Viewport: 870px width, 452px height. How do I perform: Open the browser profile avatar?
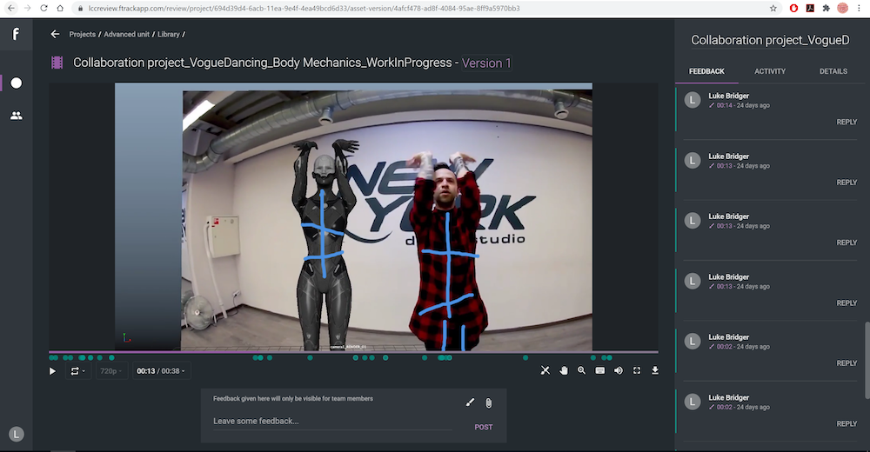(x=843, y=9)
